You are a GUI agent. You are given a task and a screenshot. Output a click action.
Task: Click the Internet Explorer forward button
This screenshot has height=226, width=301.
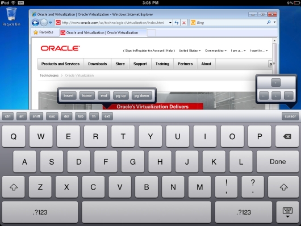coord(44,23)
